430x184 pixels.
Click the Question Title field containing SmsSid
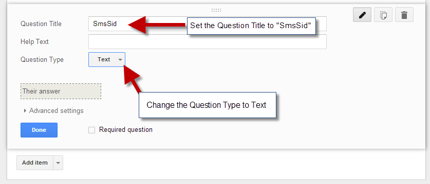(x=208, y=24)
